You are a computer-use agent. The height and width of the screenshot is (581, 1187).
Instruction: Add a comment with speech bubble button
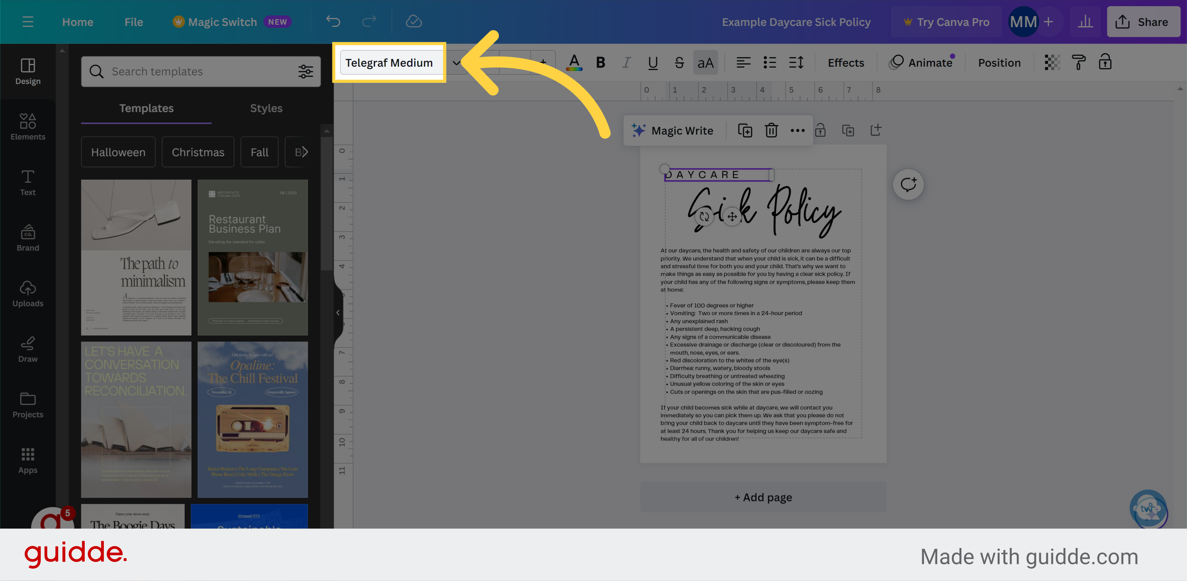[908, 185]
